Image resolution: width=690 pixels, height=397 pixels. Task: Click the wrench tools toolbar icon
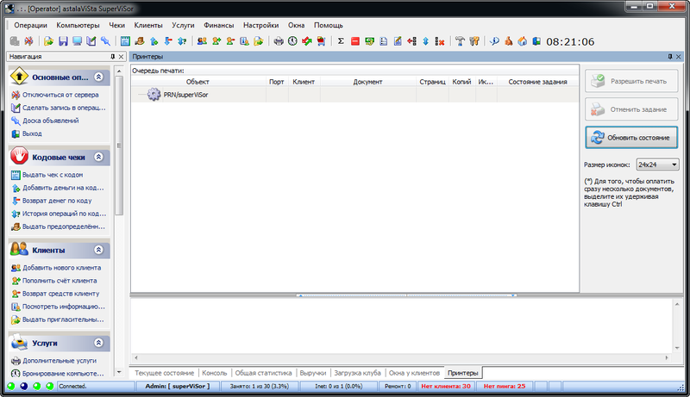pos(474,41)
